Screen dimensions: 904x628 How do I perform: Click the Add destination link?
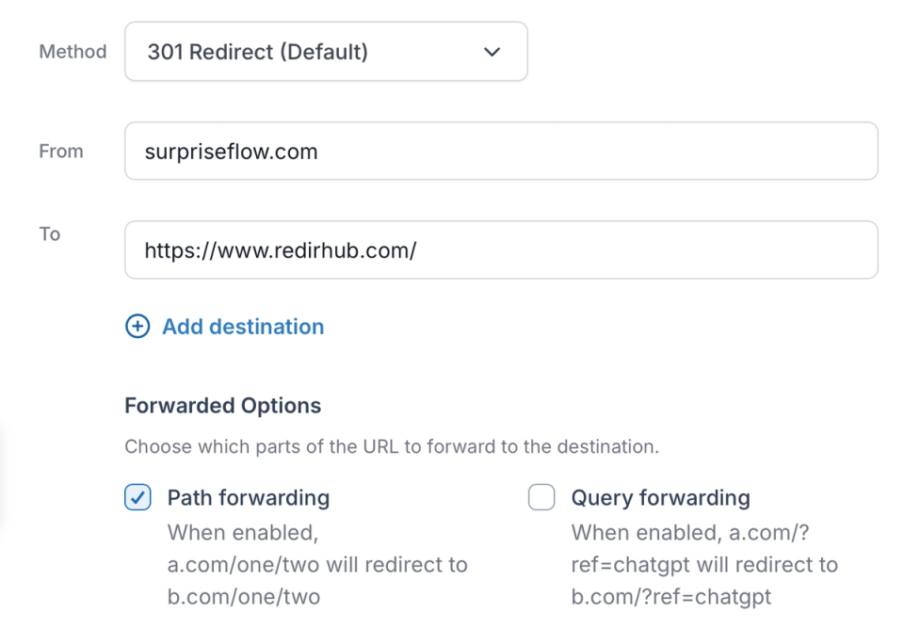[242, 326]
